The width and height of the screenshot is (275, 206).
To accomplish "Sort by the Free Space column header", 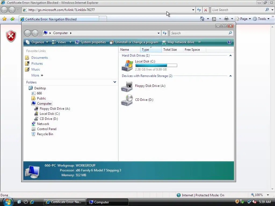I will [194, 50].
